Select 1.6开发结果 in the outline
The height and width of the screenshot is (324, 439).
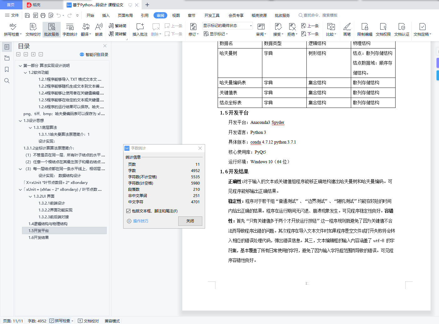(39, 238)
